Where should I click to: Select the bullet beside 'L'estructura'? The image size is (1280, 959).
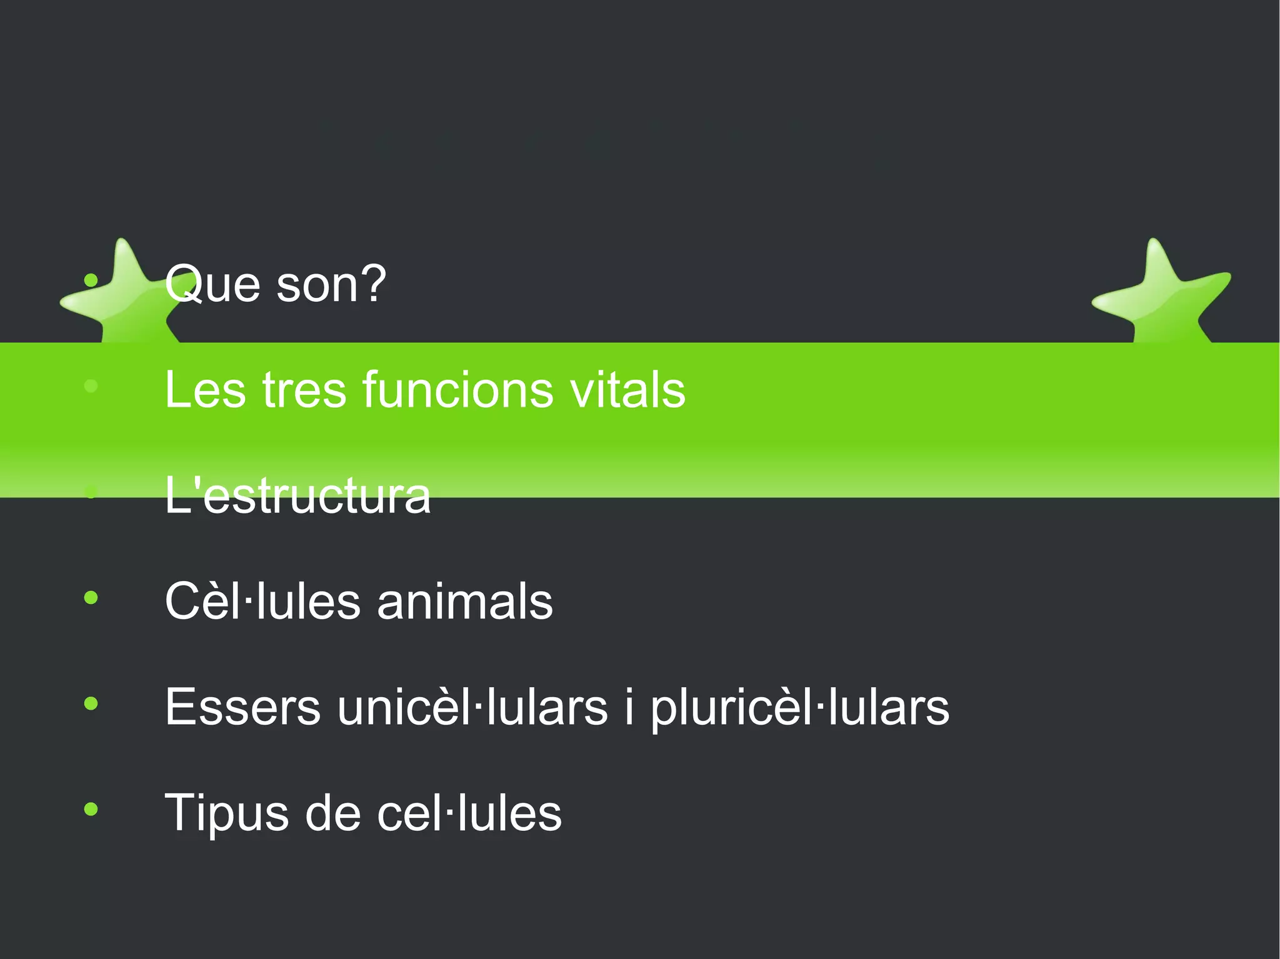tap(91, 492)
